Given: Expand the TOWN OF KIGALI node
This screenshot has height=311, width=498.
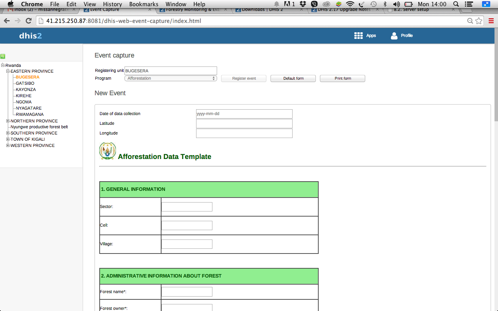Looking at the screenshot, I should click(8, 139).
